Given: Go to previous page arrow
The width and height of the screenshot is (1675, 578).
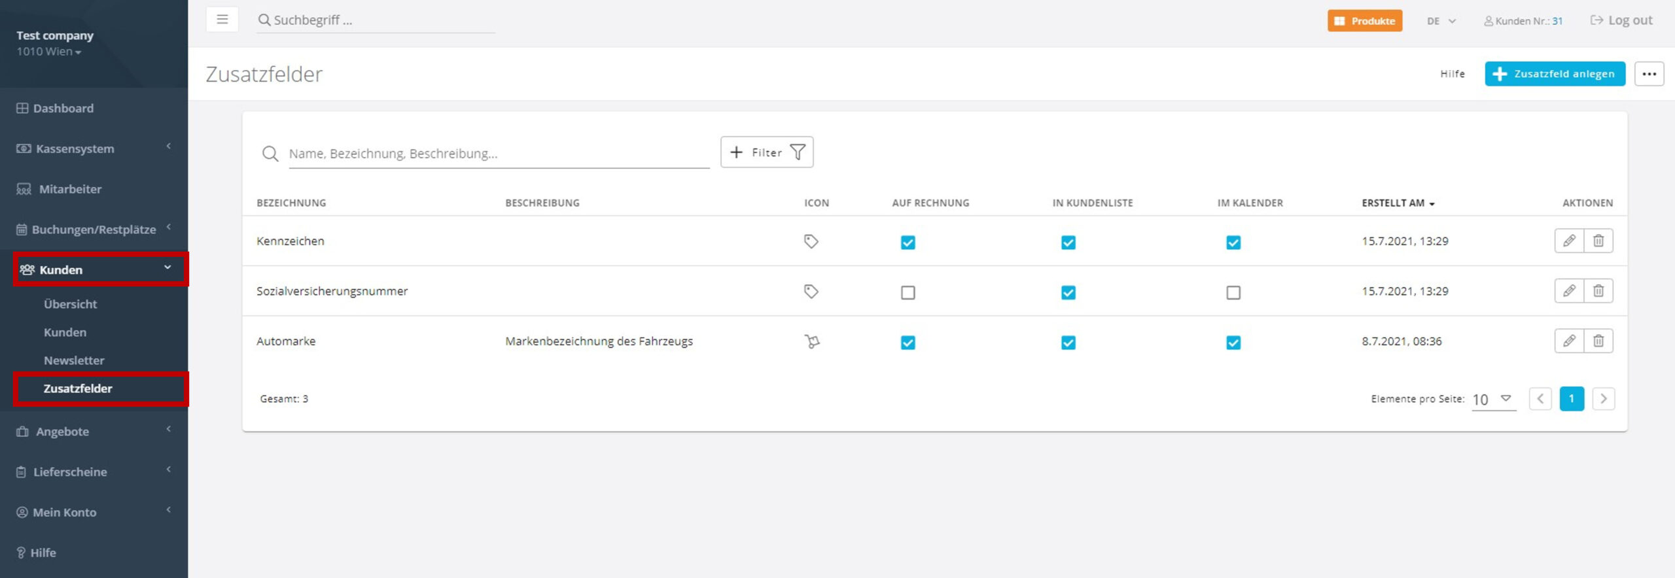Looking at the screenshot, I should pyautogui.click(x=1540, y=399).
